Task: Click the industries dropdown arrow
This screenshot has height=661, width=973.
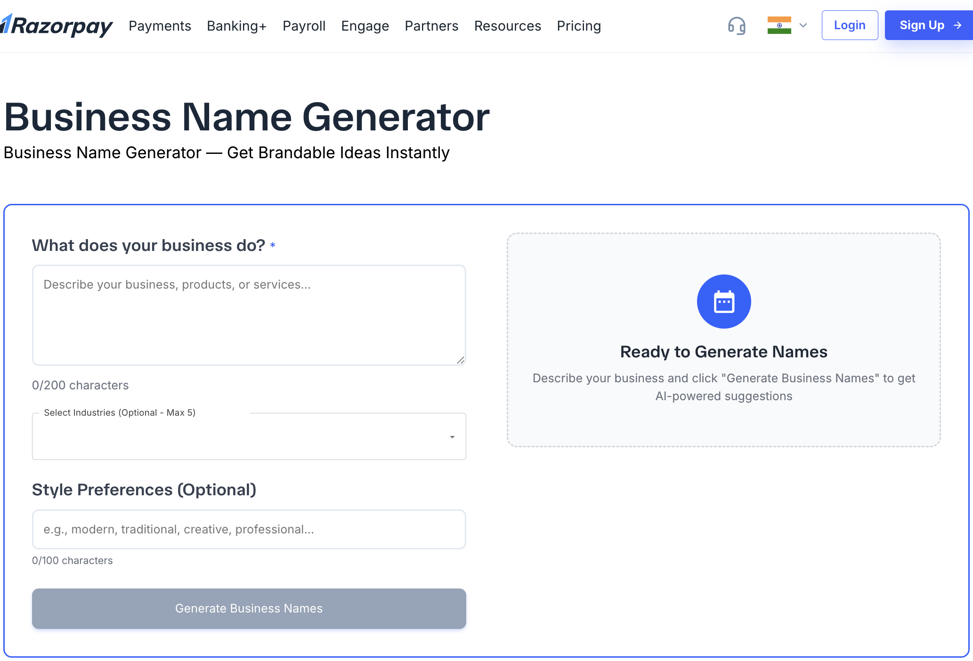Action: [x=452, y=437]
